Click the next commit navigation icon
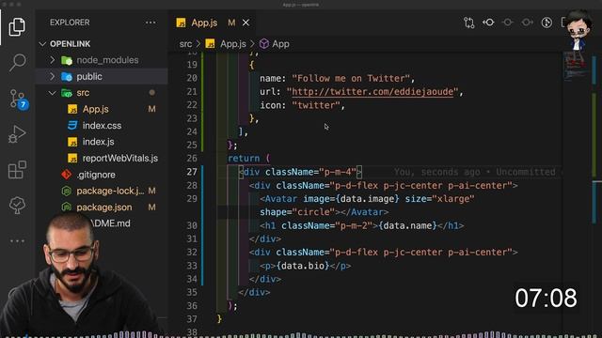602x338 pixels. (527, 23)
